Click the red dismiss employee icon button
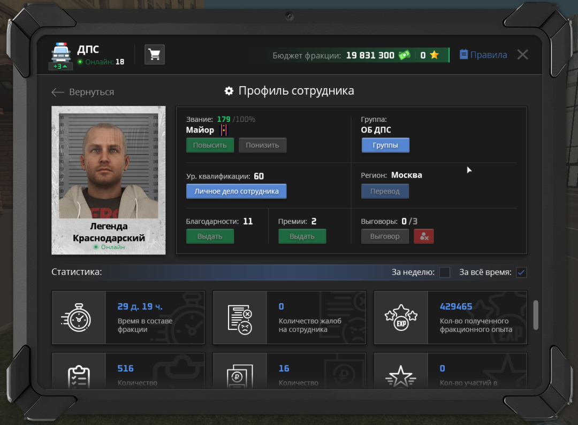578x425 pixels. click(x=423, y=236)
